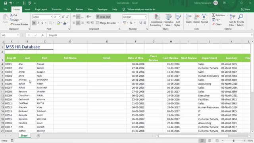Toggle Underline formatting
Viewport: 254px width, 143px height.
click(x=42, y=23)
